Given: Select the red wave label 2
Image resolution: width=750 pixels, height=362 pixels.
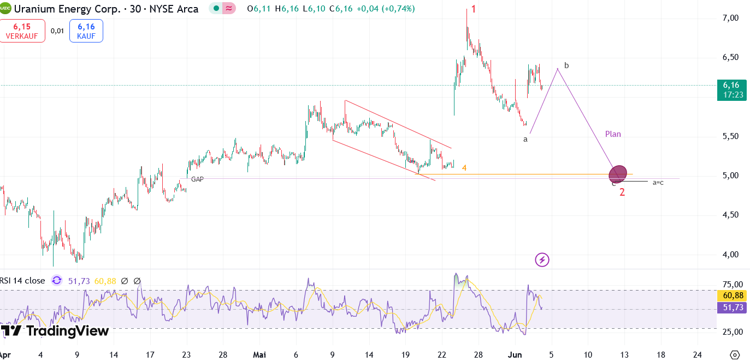Looking at the screenshot, I should click(622, 192).
